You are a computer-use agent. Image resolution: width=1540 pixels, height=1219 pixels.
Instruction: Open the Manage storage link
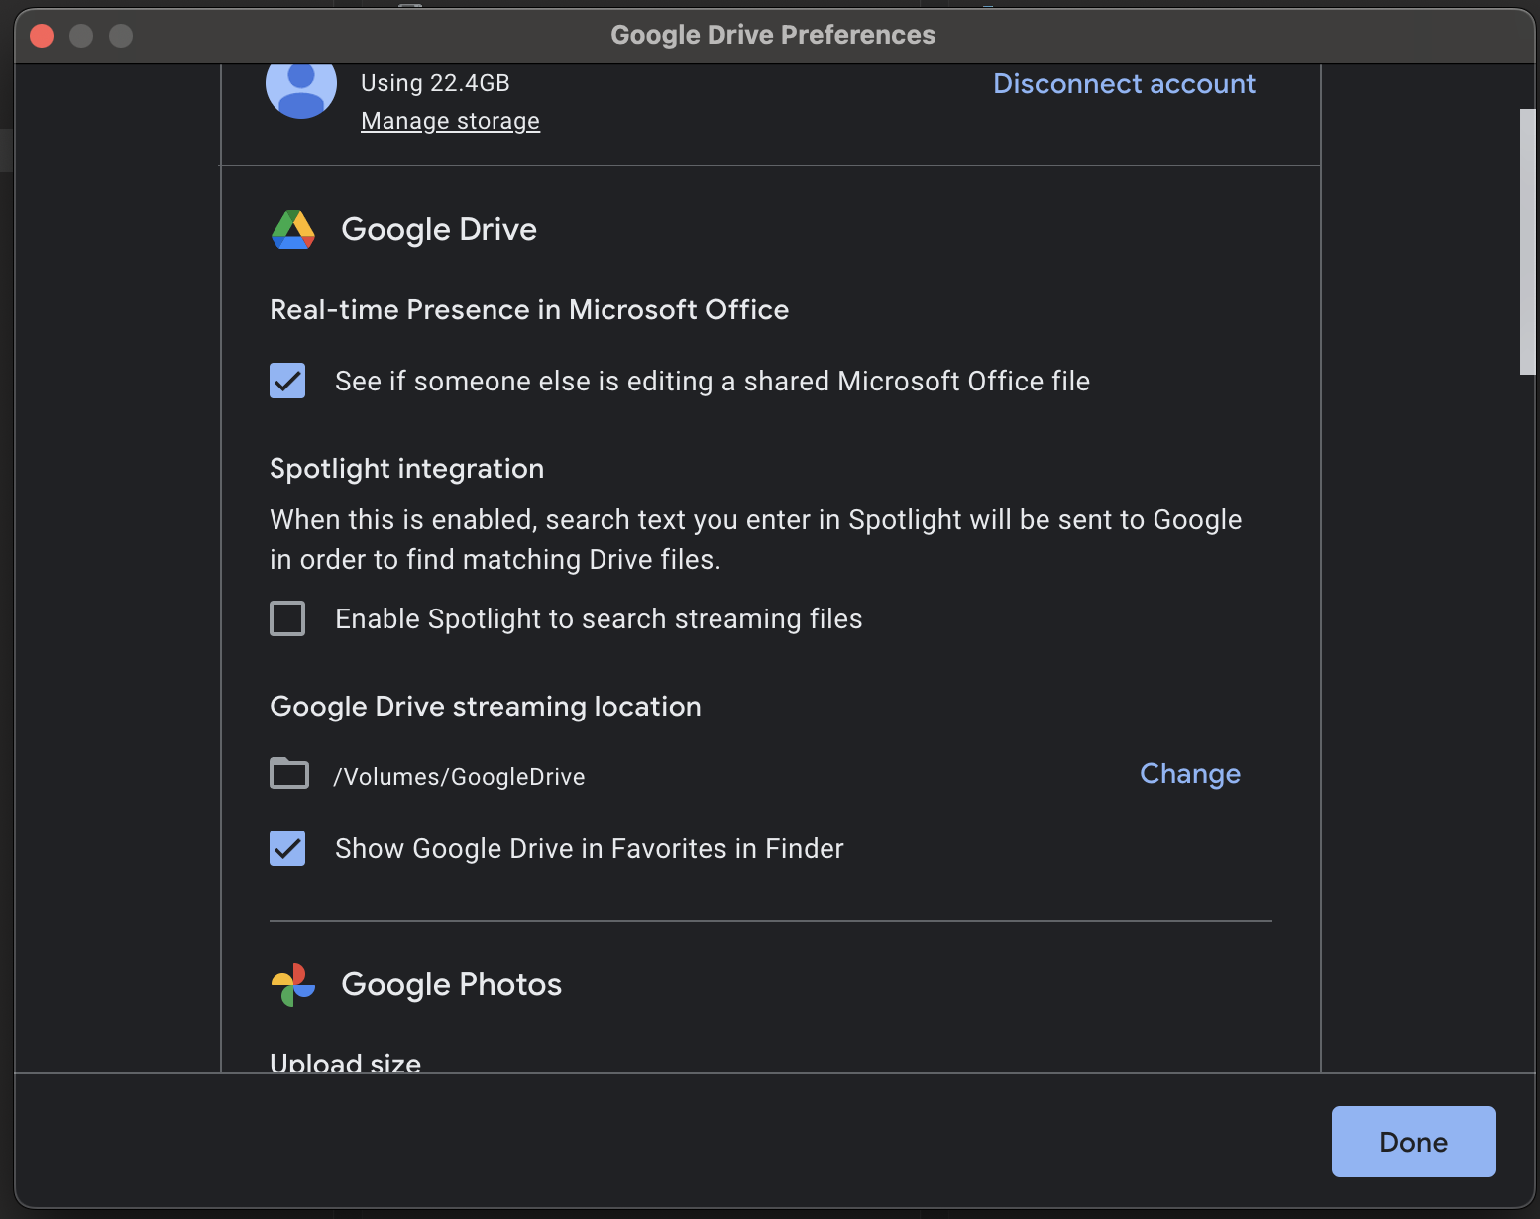[x=450, y=121]
